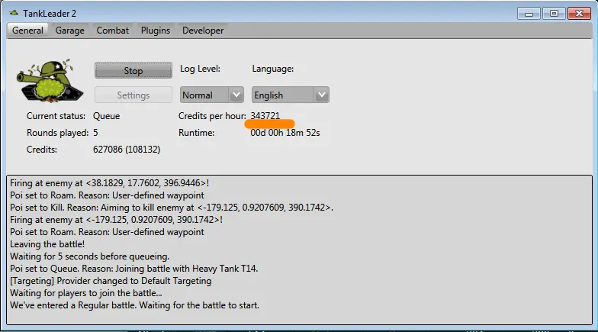Click the TankLeader 2 title bar icon

click(x=14, y=13)
